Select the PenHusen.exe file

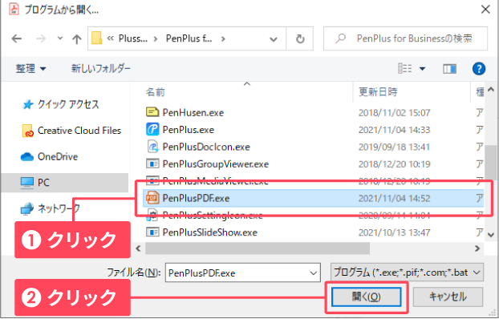(x=193, y=112)
